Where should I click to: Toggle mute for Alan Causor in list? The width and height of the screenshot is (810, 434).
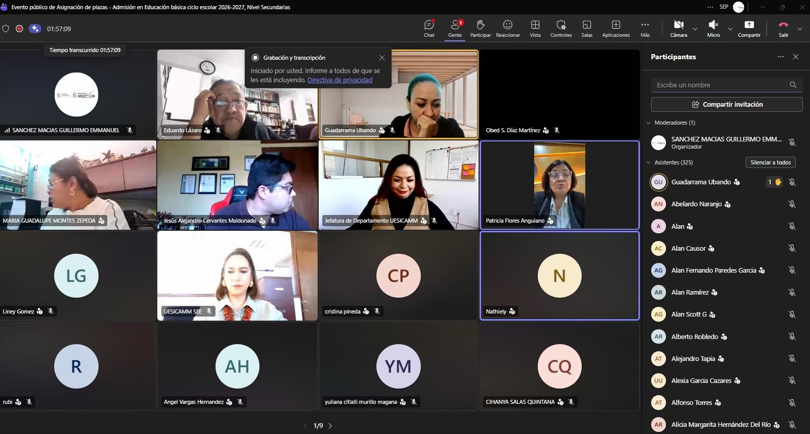tap(792, 248)
